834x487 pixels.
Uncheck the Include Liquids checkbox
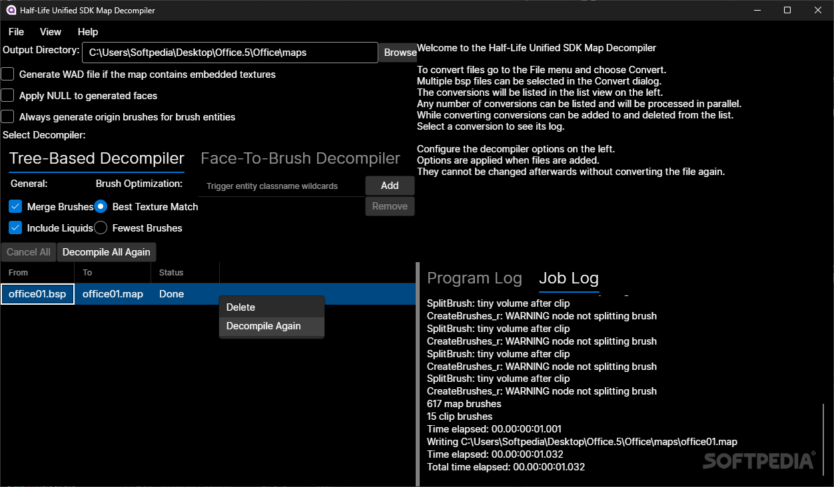(16, 228)
